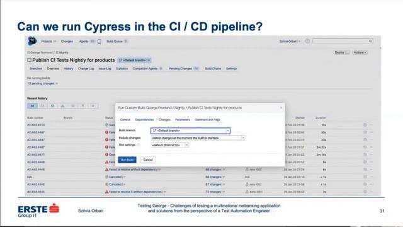Click the magnifier icon in the search box

pos(370,41)
